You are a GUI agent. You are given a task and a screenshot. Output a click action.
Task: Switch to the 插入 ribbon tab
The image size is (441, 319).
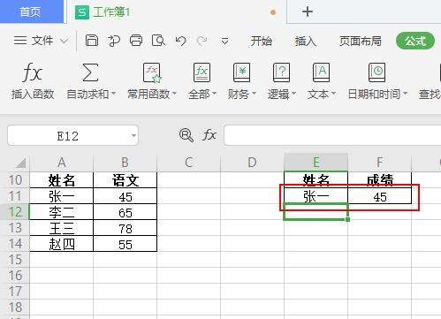pos(305,41)
